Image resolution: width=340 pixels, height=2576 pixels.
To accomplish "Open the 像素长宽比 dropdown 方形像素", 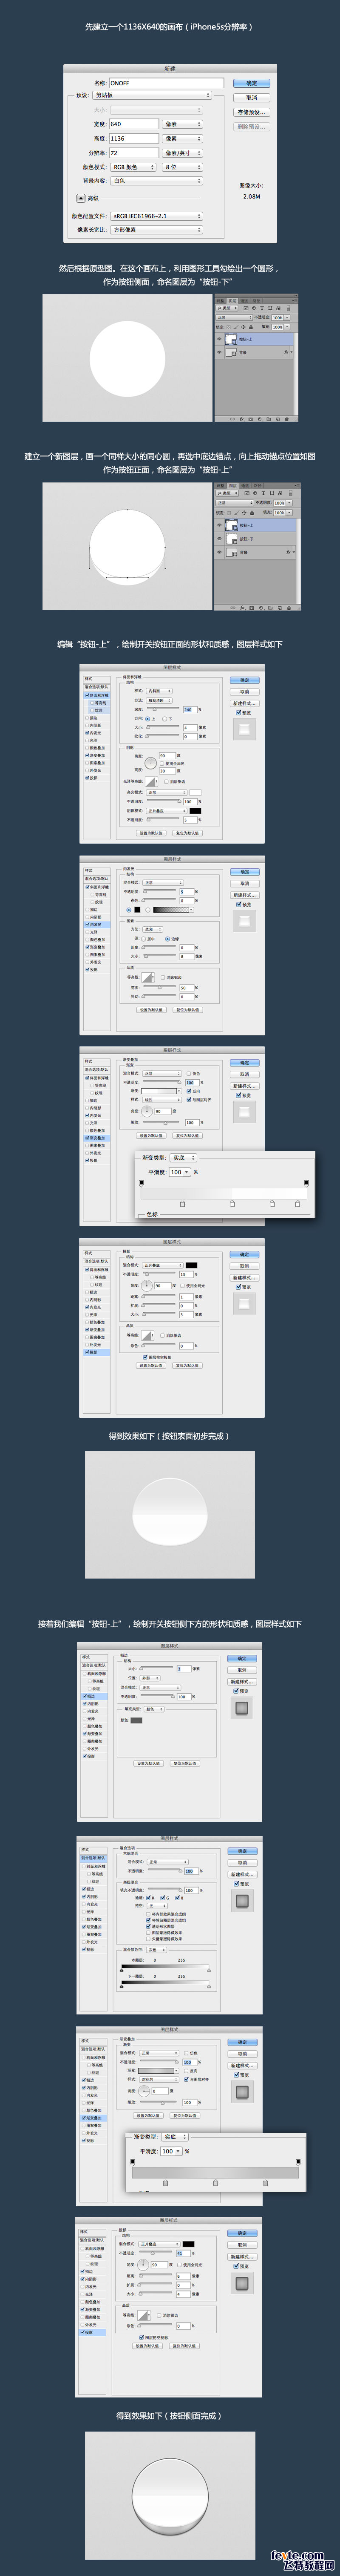I will click(156, 230).
